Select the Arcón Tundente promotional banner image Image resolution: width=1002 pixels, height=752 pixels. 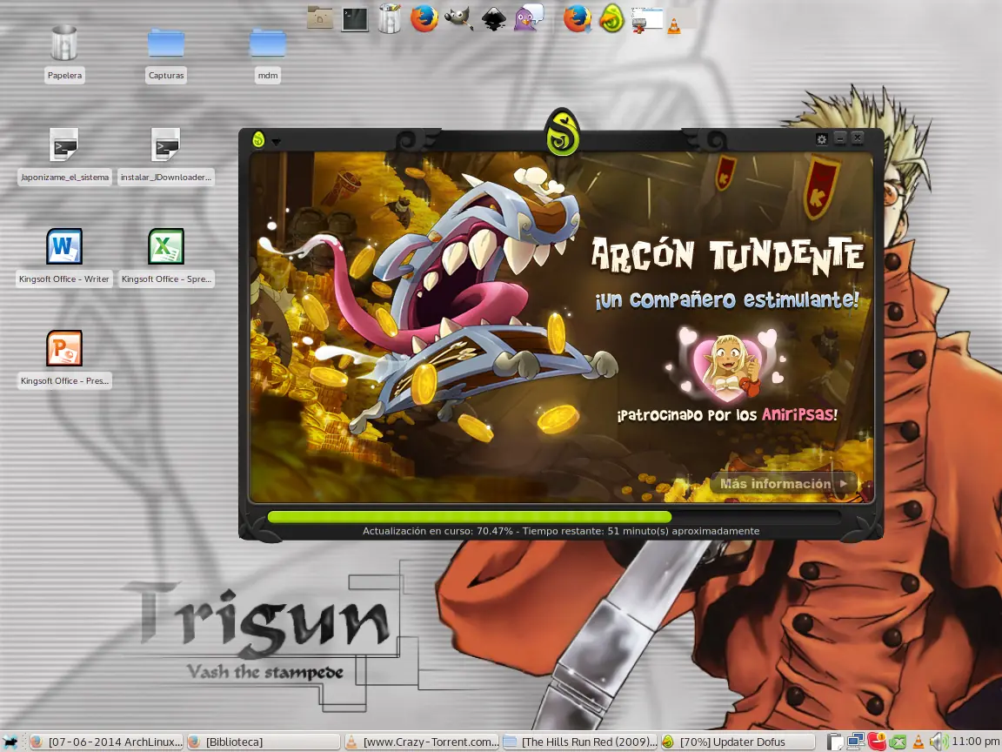point(561,326)
